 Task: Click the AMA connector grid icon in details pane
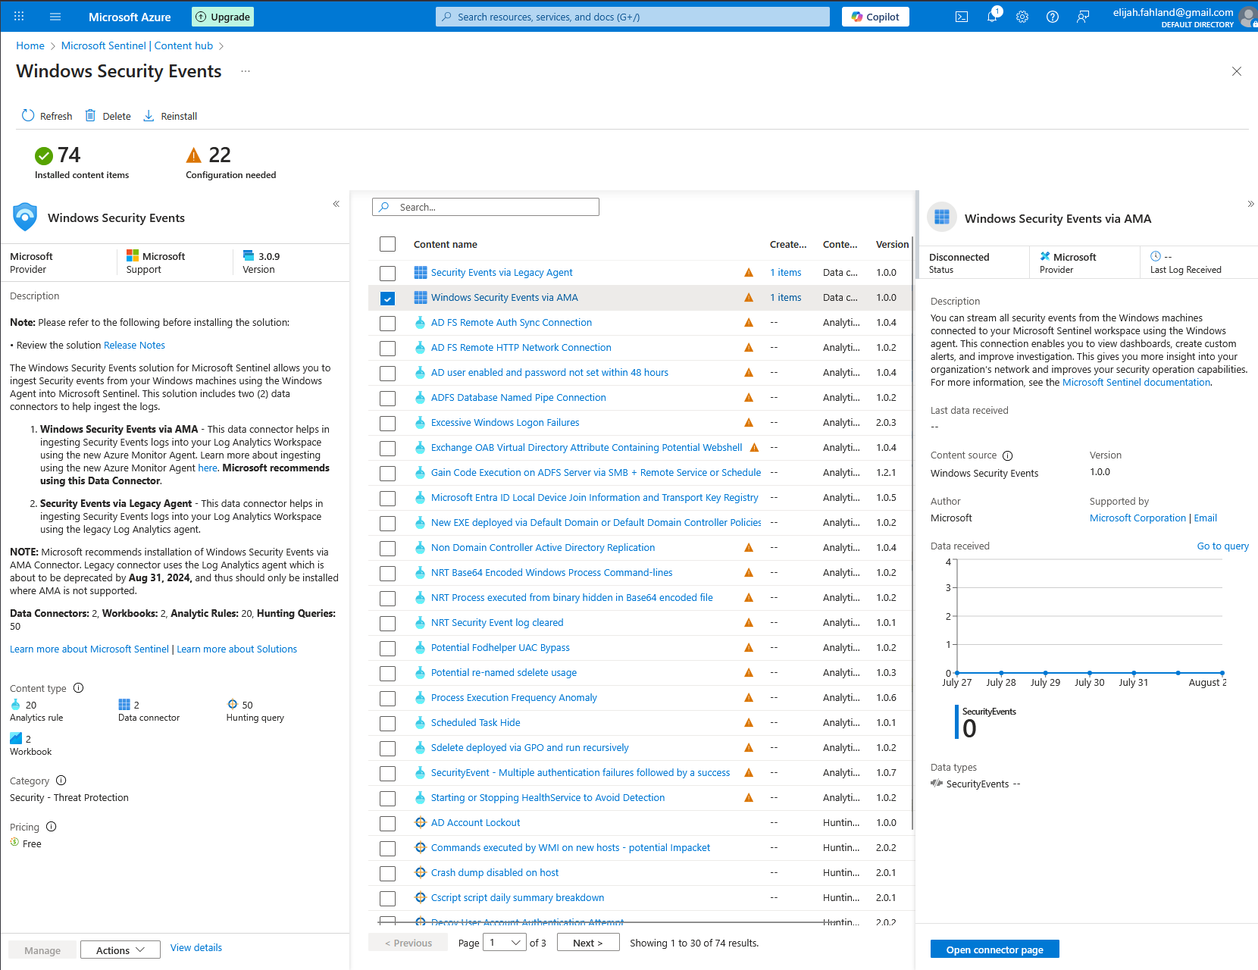[x=942, y=217]
